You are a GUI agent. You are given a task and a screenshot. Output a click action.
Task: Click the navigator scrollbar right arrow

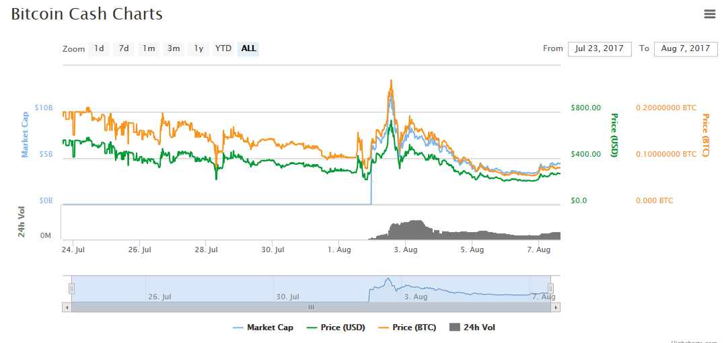tap(556, 307)
